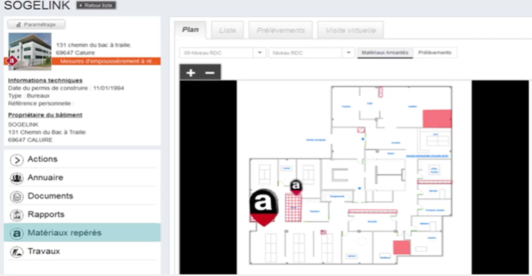Click the Informations techniques heading
The image size is (532, 276).
click(45, 80)
